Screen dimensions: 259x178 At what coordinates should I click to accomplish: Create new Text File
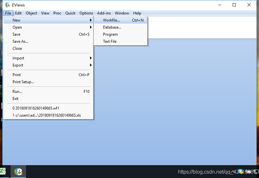[x=121, y=41]
